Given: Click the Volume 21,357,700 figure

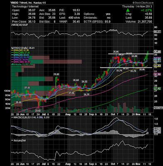Looking at the screenshot, I should (x=145, y=22).
